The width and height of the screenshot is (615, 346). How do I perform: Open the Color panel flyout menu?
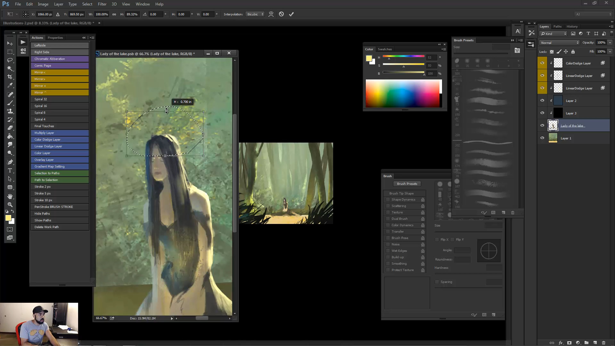click(x=444, y=49)
